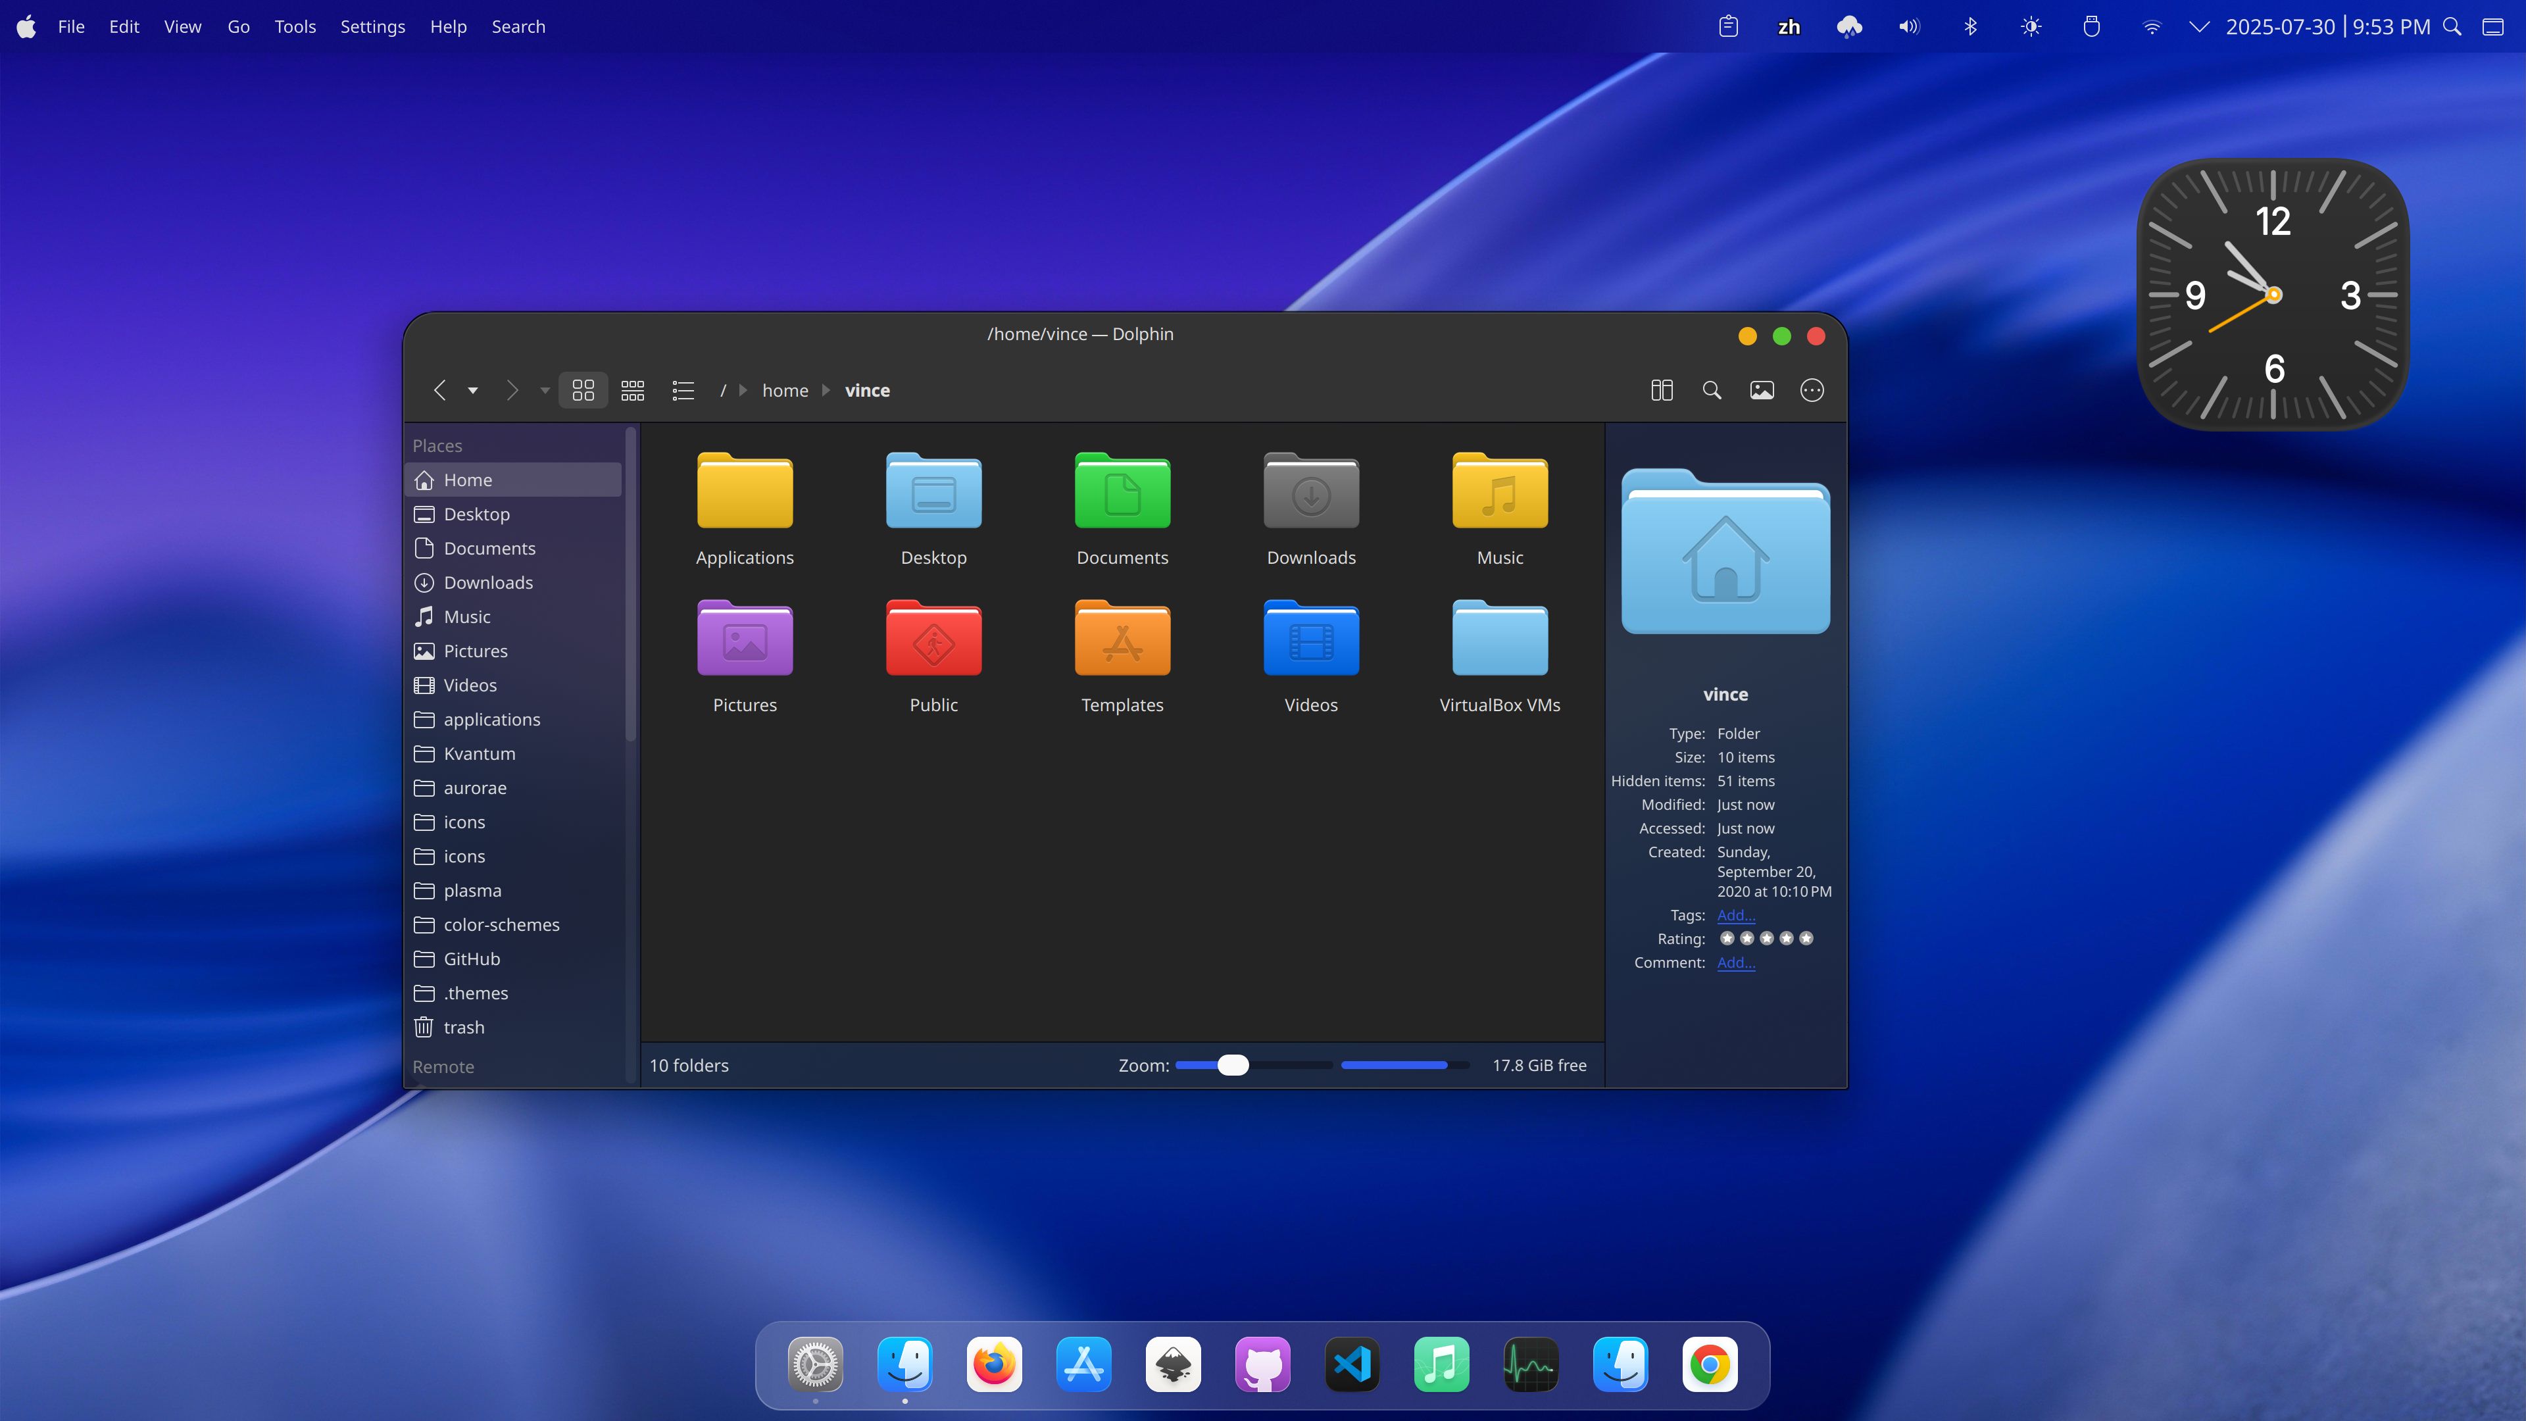The height and width of the screenshot is (1421, 2526).
Task: Open the Go menu in menu bar
Action: pos(237,26)
